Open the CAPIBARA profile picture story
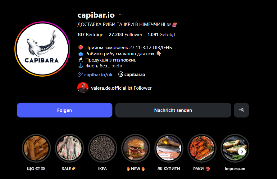277x179 pixels. [42, 49]
